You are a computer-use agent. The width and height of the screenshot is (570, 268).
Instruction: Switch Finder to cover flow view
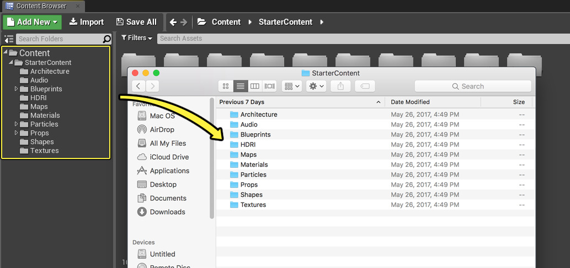coord(269,86)
